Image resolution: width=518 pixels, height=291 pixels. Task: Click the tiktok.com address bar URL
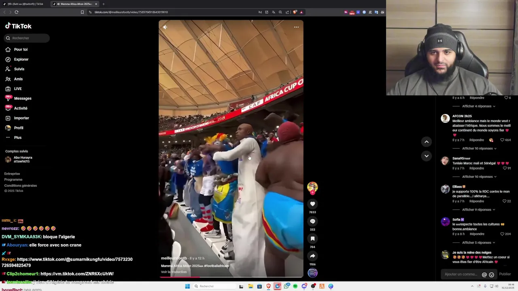(131, 12)
